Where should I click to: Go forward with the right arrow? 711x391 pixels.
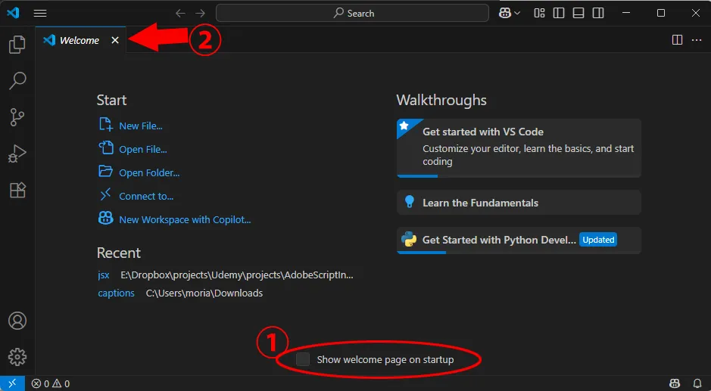pos(200,13)
